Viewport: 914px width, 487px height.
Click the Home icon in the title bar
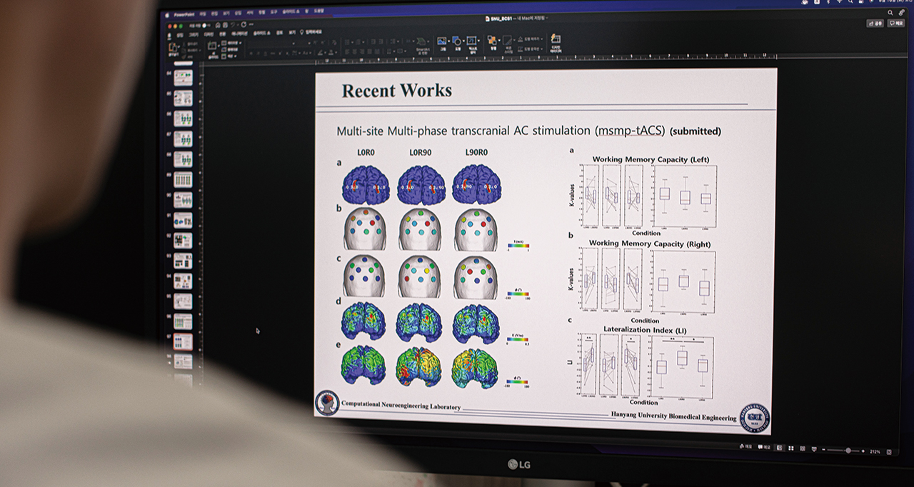point(217,25)
